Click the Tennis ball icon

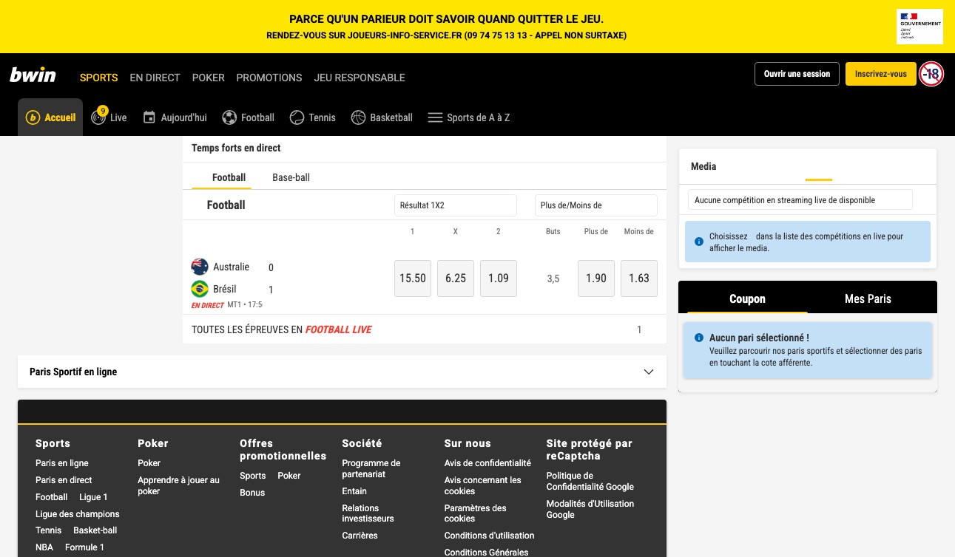297,117
